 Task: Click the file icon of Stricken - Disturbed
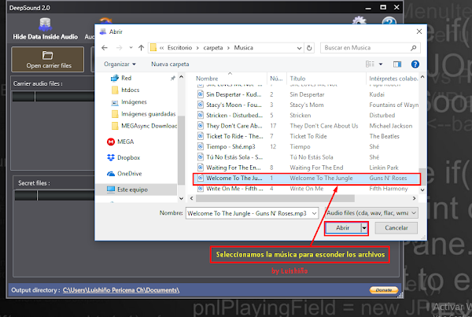[201, 116]
